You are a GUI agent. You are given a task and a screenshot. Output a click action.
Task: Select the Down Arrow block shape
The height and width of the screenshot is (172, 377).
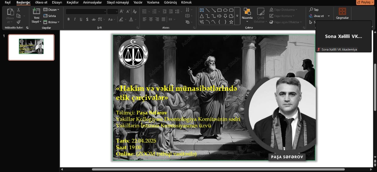coord(225,16)
